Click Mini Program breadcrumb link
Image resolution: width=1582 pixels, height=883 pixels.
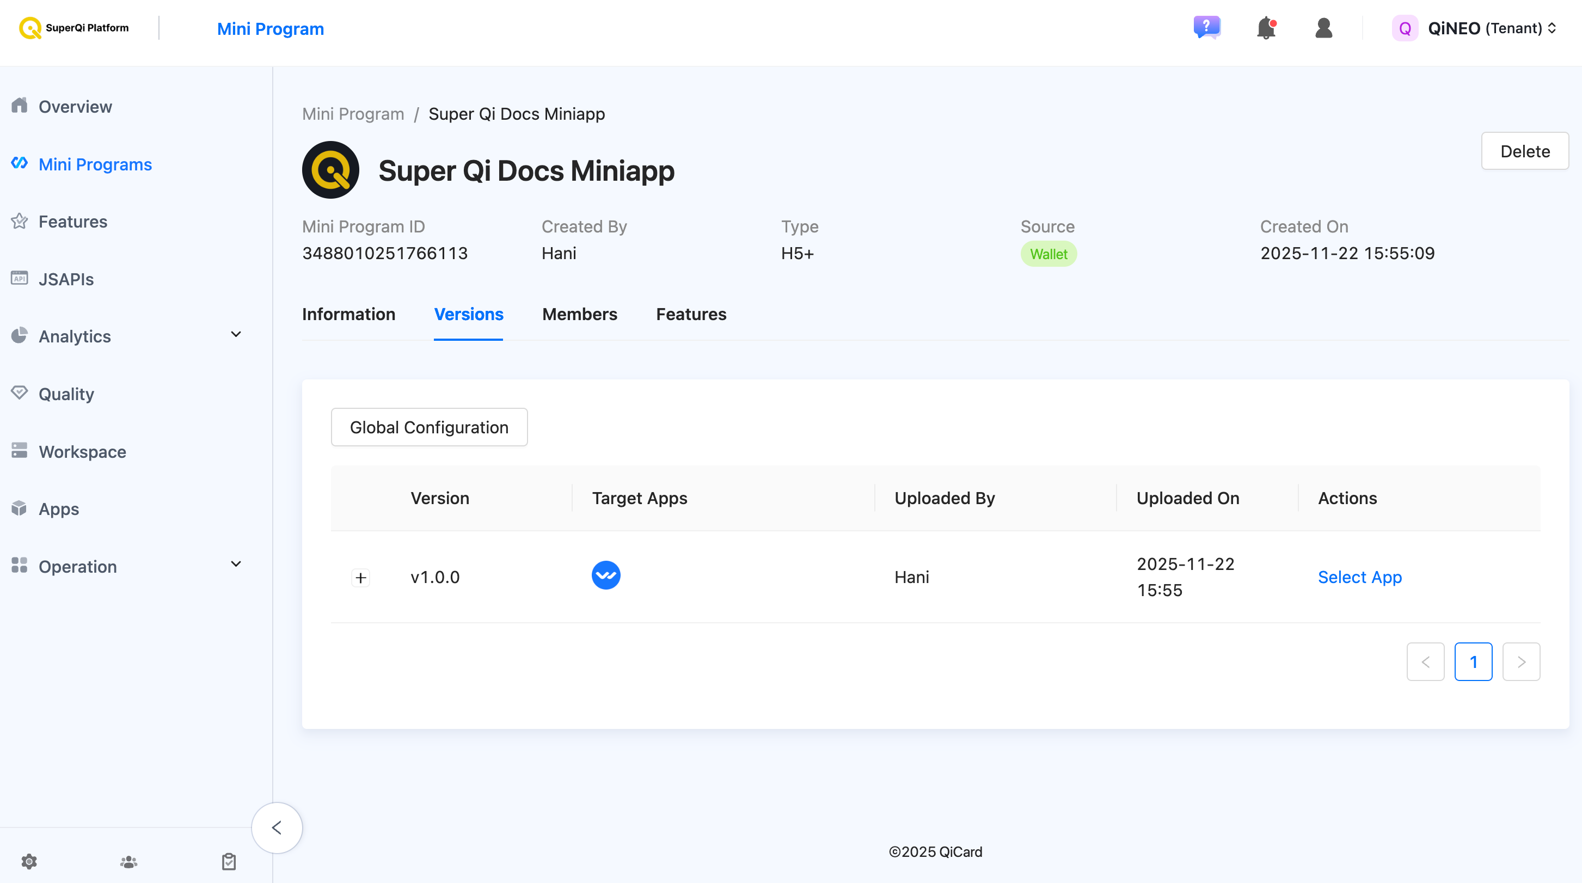[x=353, y=114]
